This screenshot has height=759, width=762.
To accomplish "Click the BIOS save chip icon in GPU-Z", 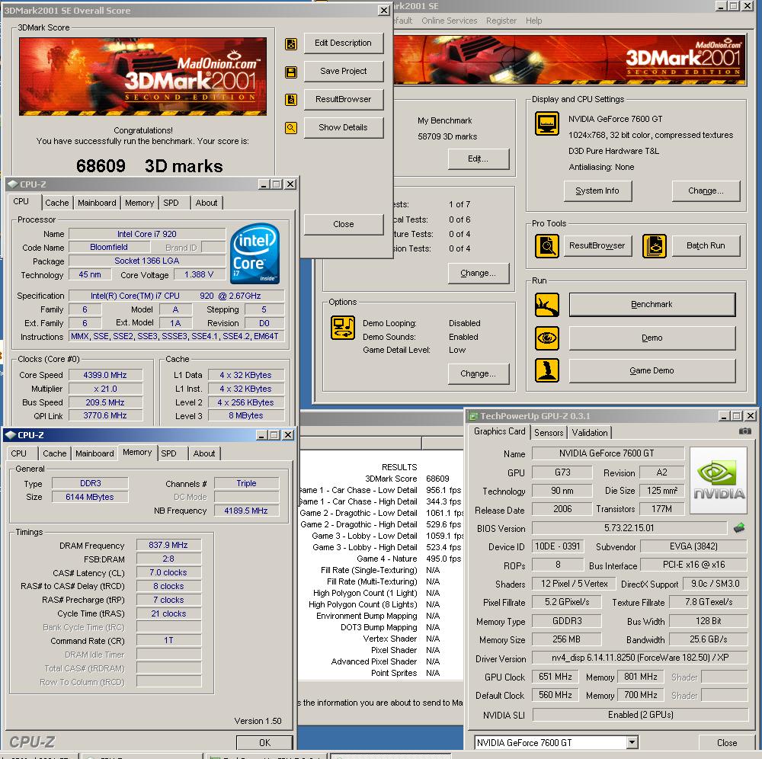I will pos(738,527).
